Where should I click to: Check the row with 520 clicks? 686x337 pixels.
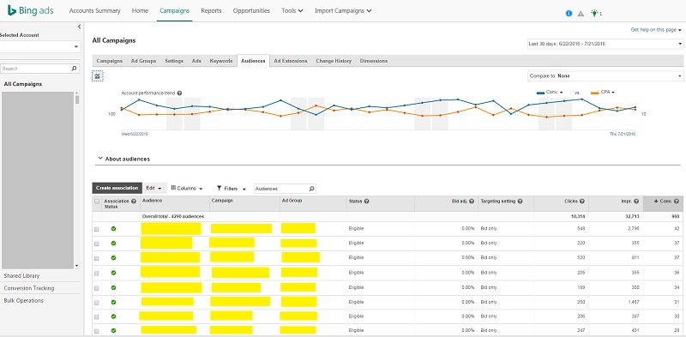point(97,258)
